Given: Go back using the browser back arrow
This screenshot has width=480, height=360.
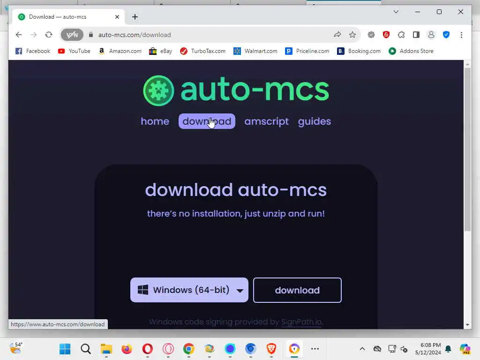Looking at the screenshot, I should (19, 35).
